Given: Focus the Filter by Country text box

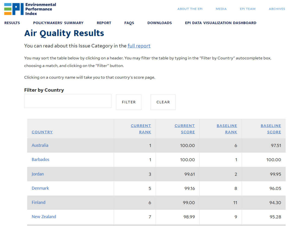Looking at the screenshot, I should click(68, 101).
